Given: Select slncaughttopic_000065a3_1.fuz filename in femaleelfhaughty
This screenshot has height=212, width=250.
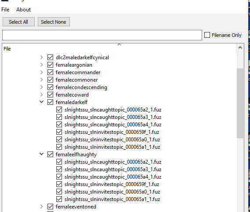Looking at the screenshot, I should click(113, 169).
